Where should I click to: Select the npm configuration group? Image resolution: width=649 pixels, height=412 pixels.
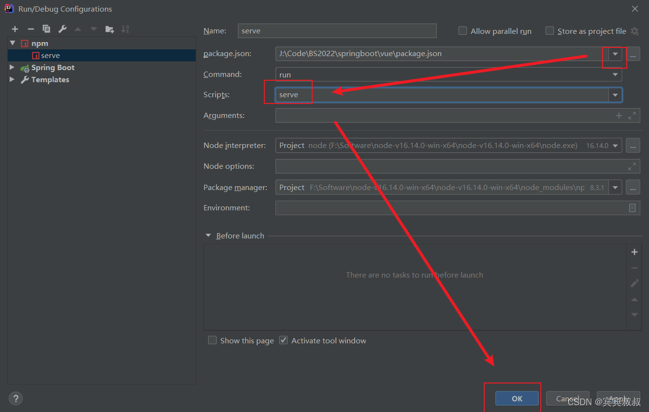coord(101,43)
